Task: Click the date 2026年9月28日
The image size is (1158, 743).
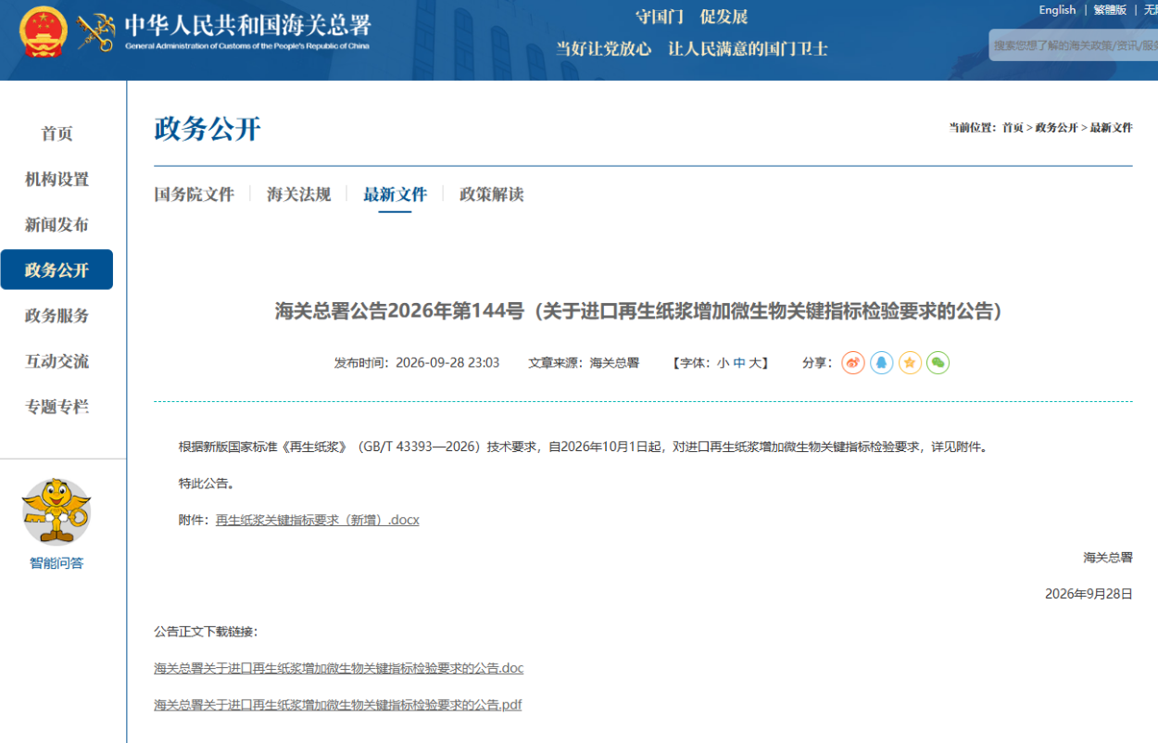Action: [x=1089, y=594]
